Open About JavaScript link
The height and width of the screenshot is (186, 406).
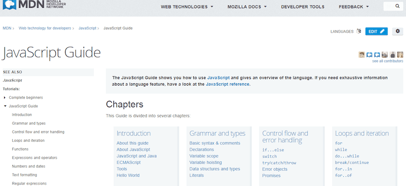(x=133, y=150)
